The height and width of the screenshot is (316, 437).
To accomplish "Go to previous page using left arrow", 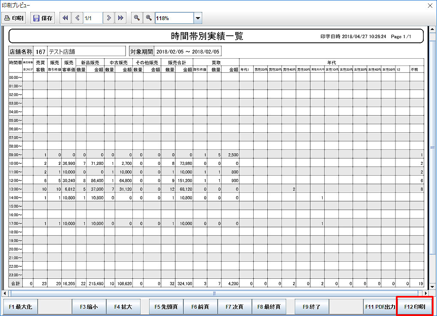I will [77, 18].
